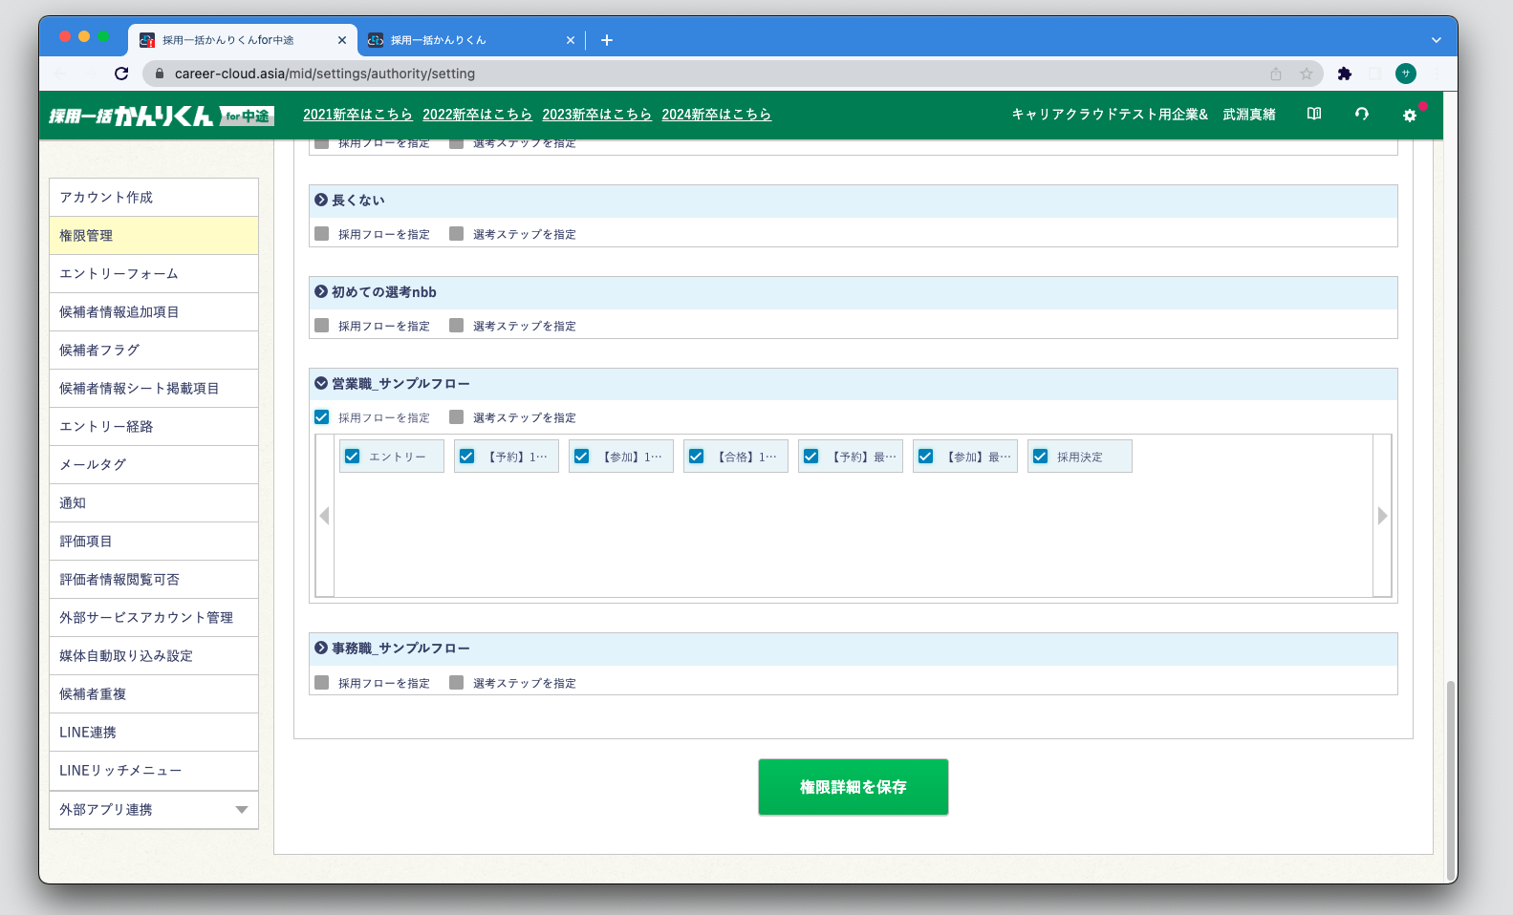1513x915 pixels.
Task: Switch to the second 採用一括かんりくん tab
Action: 468,40
